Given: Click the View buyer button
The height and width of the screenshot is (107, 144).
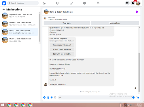Looking at the screenshot, I should pyautogui.click(x=67, y=23).
